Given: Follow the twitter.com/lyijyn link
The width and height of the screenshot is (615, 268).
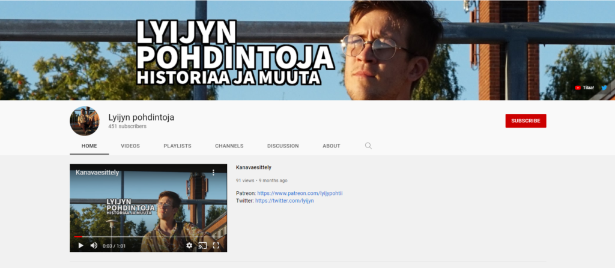Looking at the screenshot, I should click(284, 200).
